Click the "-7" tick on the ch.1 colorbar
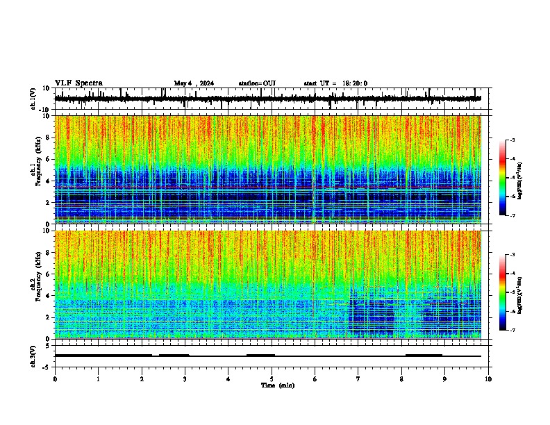Viewport: 550px width, 425px height. 512,216
